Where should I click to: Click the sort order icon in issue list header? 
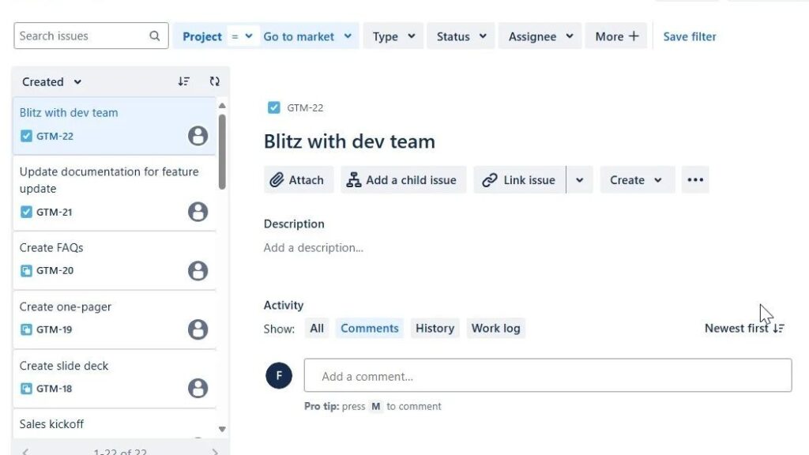pos(184,81)
